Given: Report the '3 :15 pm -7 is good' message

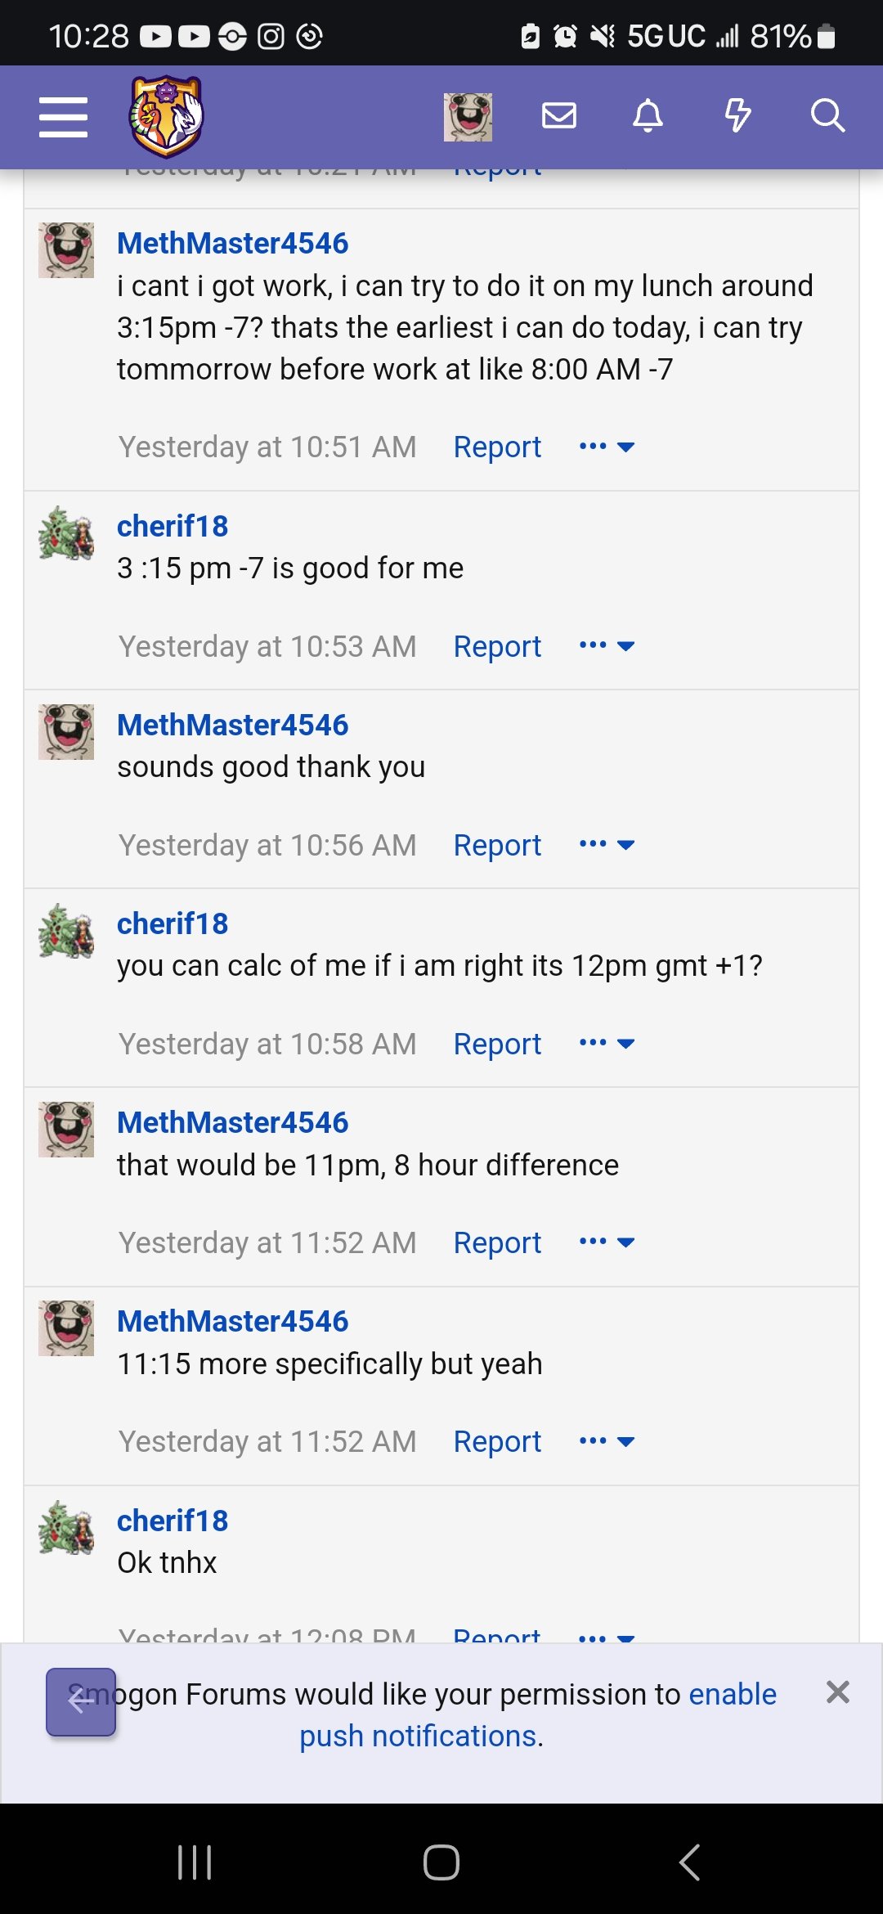Looking at the screenshot, I should pyautogui.click(x=497, y=646).
